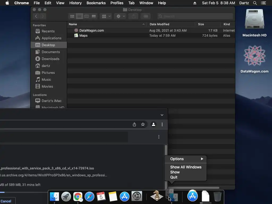Viewport: 272px width, 204px height.
Task: Open the Window menu
Action: tap(146, 3)
